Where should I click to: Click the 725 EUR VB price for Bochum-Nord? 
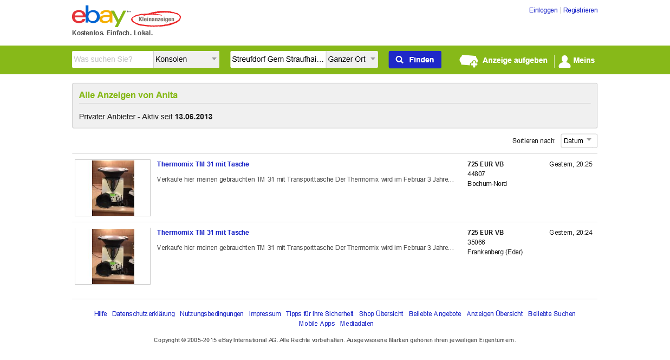(x=485, y=164)
